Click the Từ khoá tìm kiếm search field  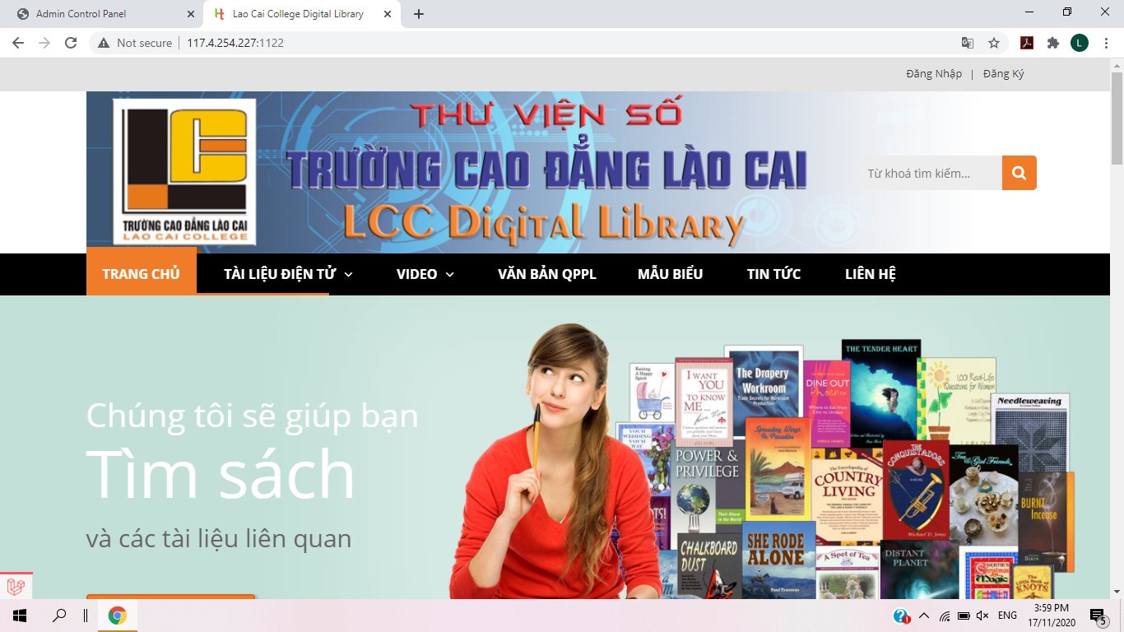click(930, 173)
